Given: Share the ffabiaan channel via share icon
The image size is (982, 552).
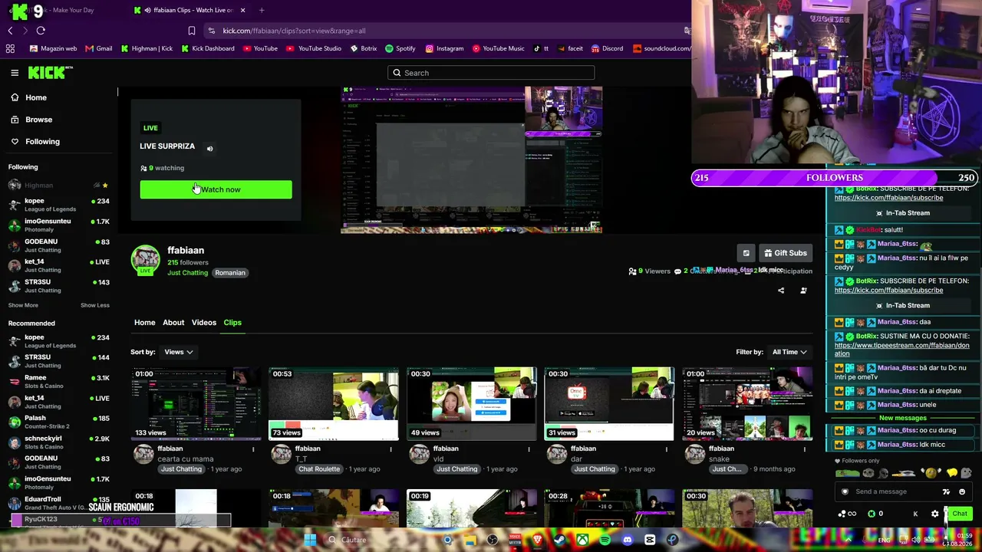Looking at the screenshot, I should [x=781, y=291].
